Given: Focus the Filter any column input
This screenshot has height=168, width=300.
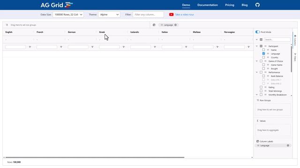Looking at the screenshot, I should coord(148,14).
